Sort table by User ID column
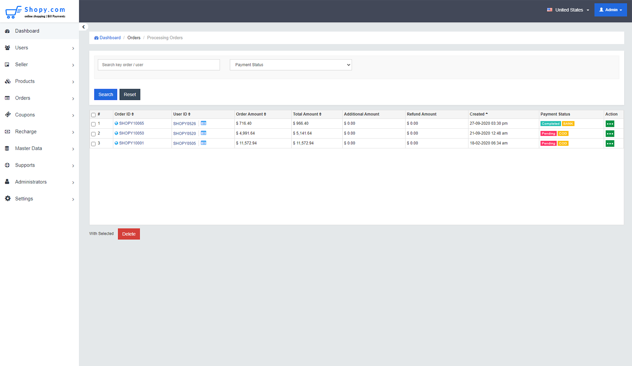The width and height of the screenshot is (632, 366). click(182, 114)
